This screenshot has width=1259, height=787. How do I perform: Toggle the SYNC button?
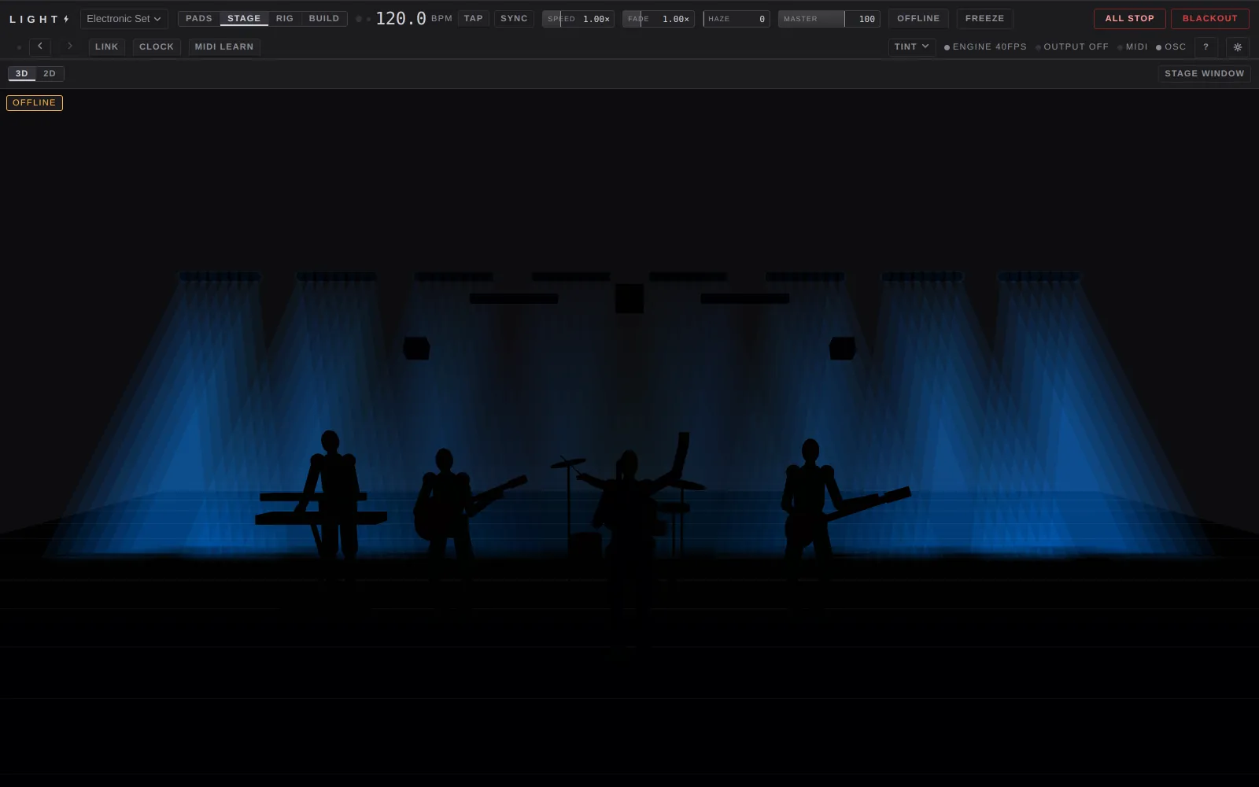click(x=515, y=19)
